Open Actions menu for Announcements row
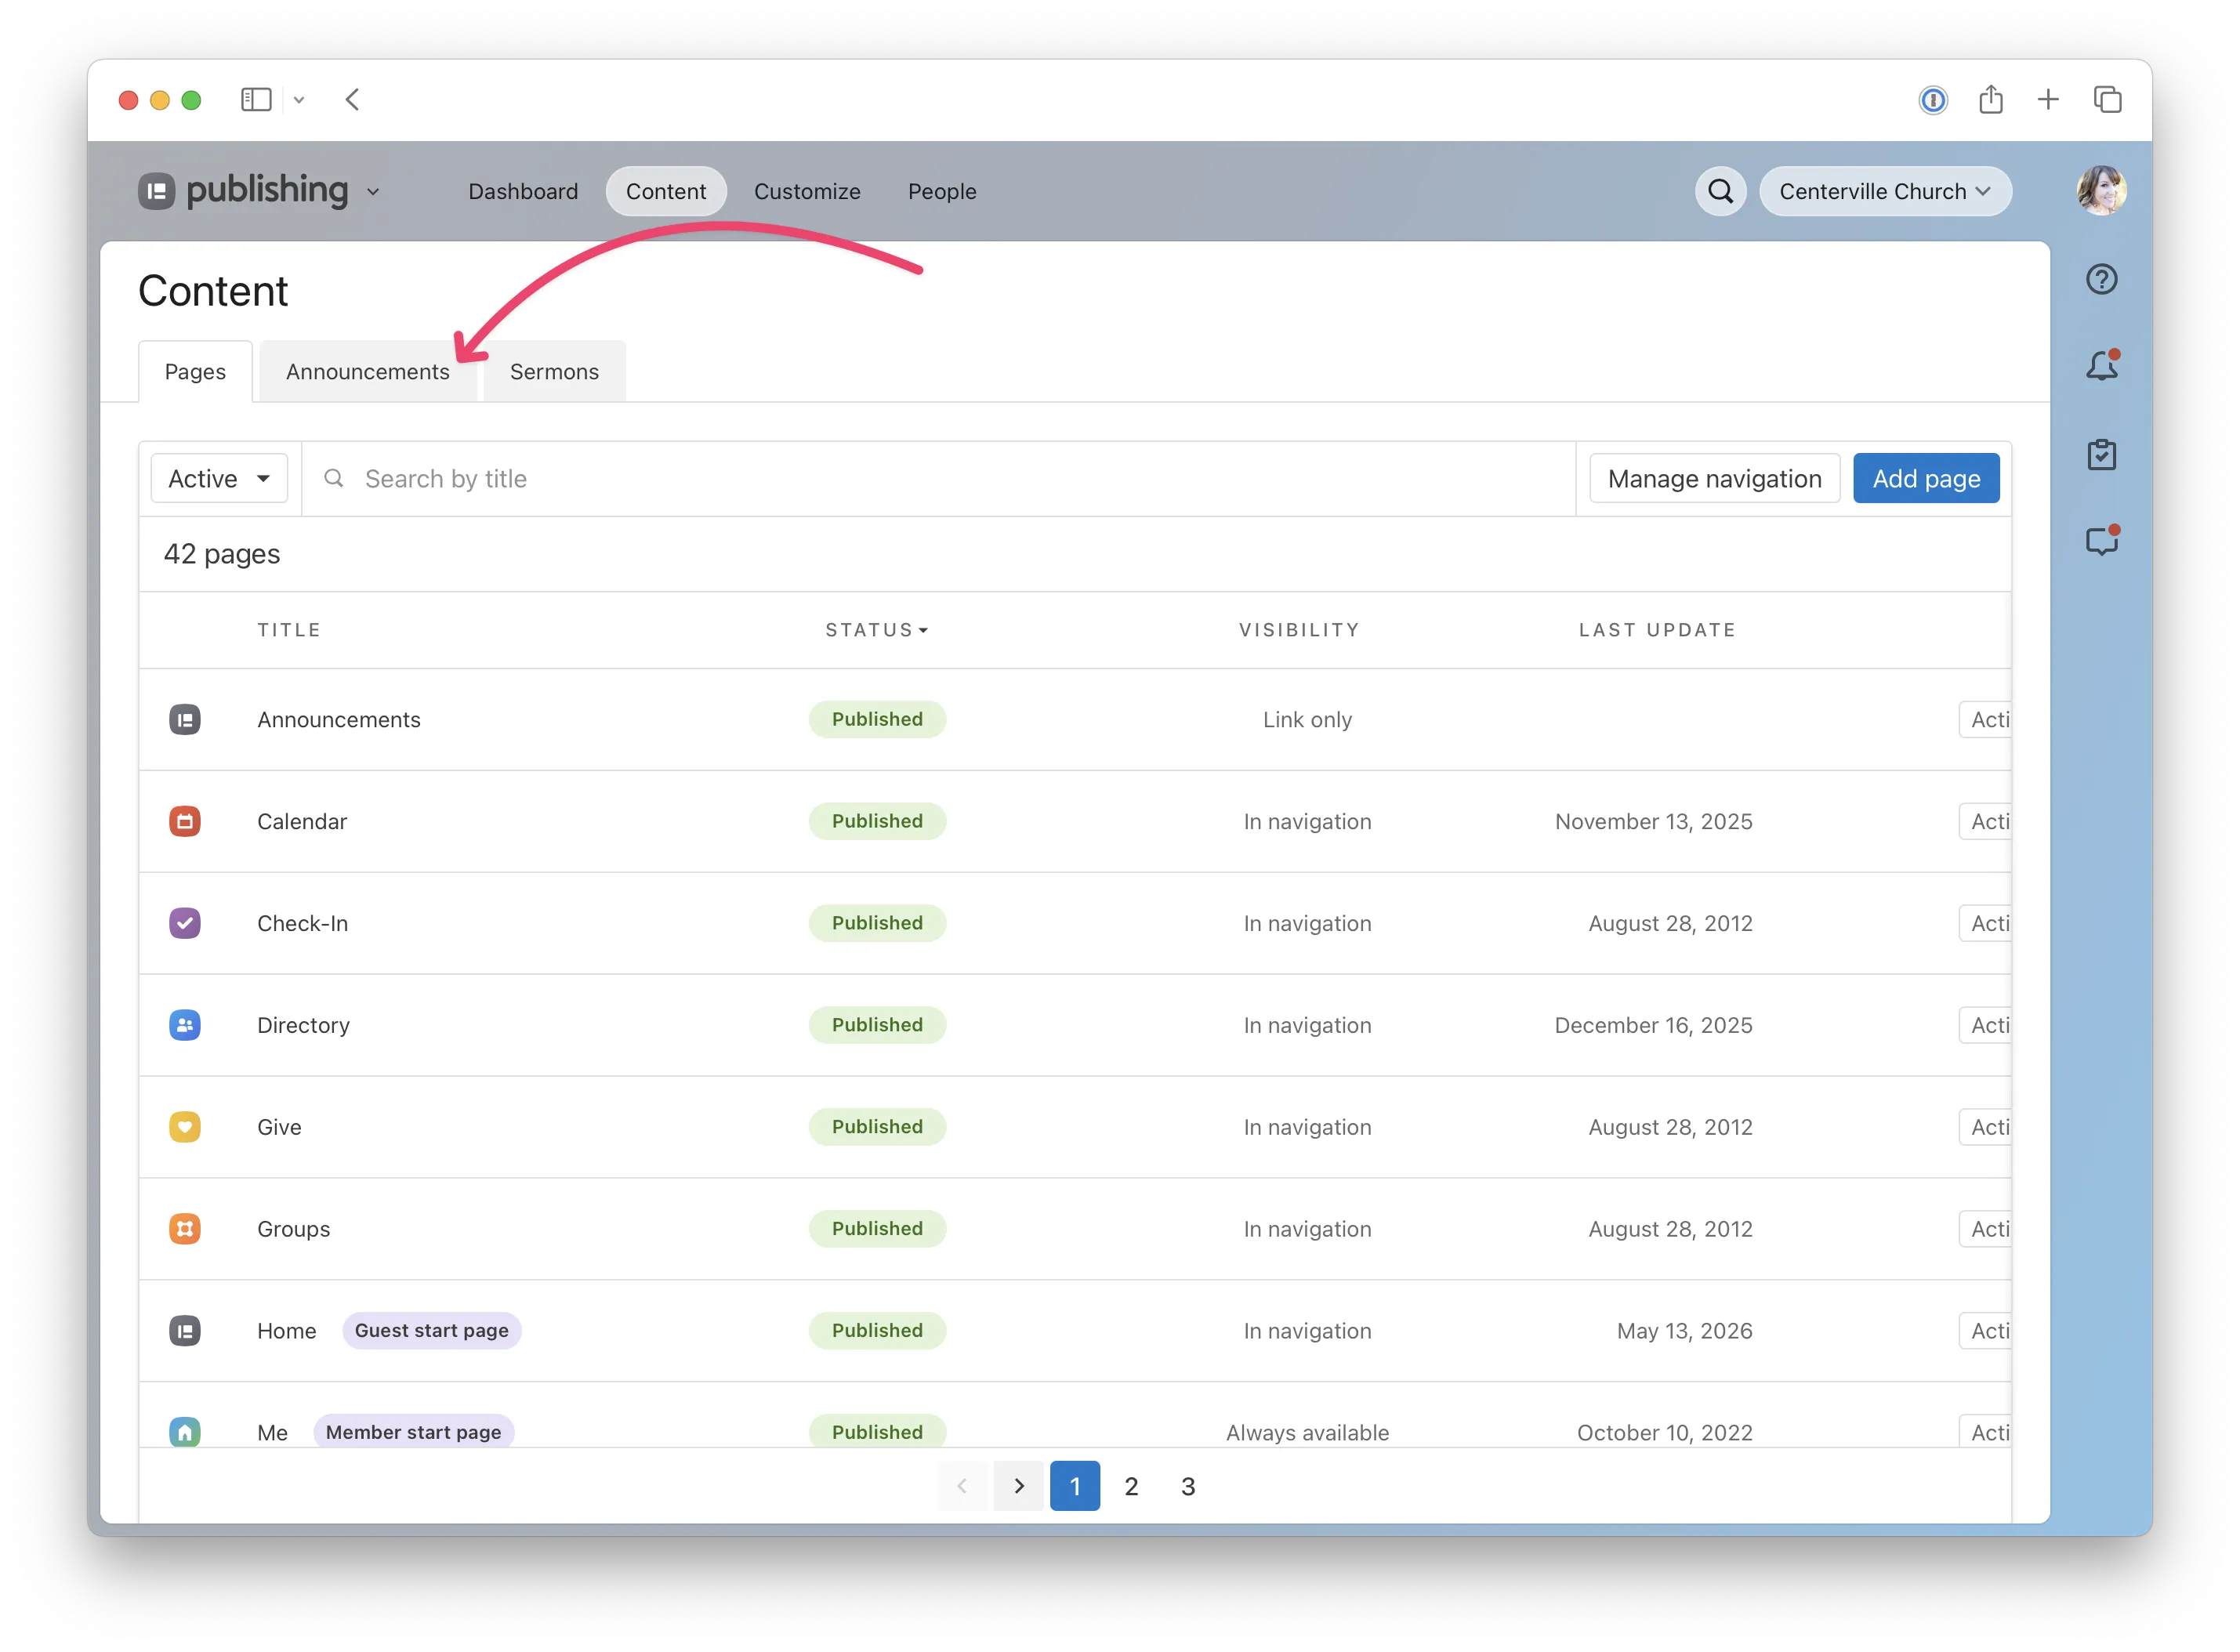 (1986, 720)
